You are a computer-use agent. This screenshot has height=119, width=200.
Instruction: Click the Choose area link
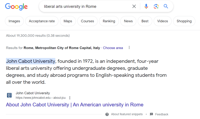coord(113,48)
